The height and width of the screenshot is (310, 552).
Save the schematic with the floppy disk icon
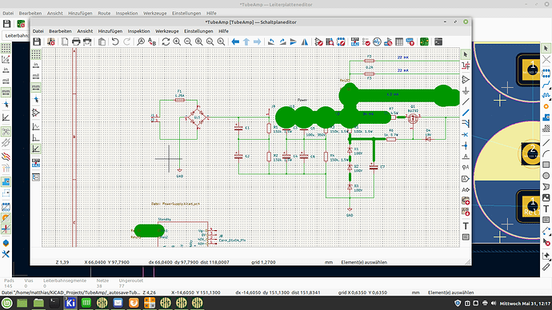(37, 42)
